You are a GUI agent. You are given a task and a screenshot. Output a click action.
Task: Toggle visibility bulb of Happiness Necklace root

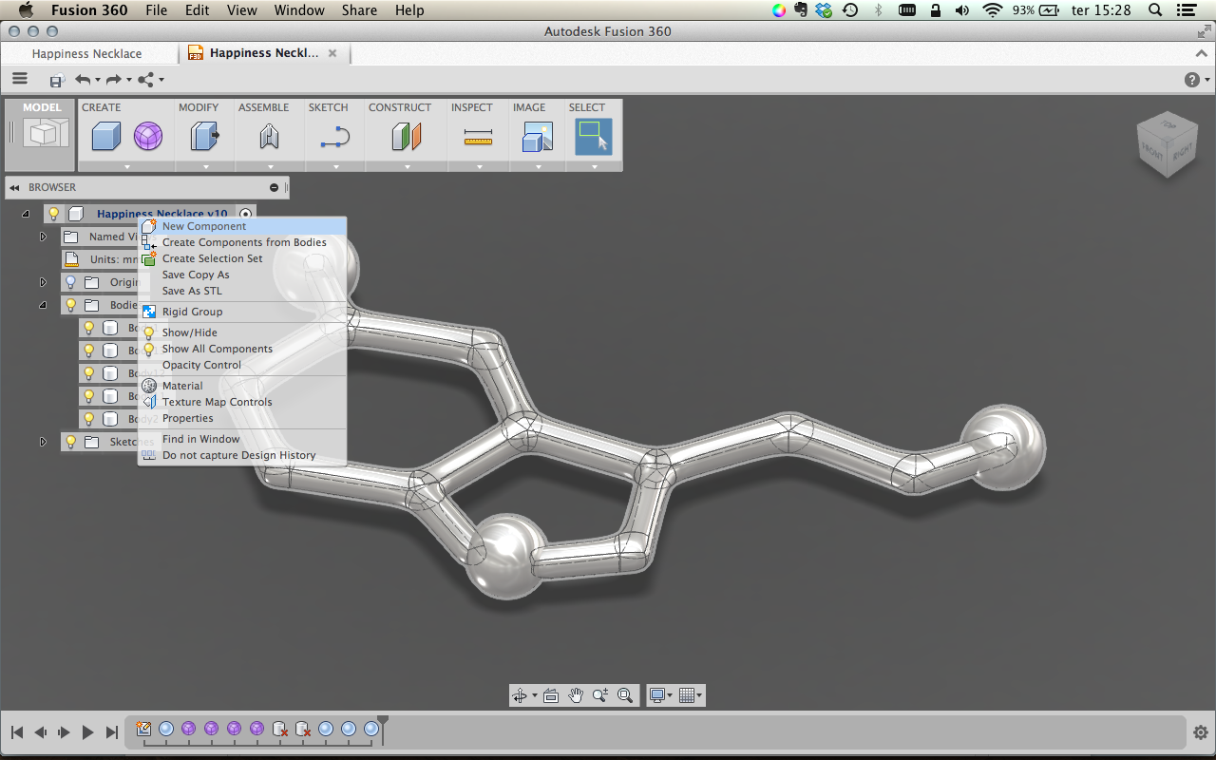coord(54,214)
